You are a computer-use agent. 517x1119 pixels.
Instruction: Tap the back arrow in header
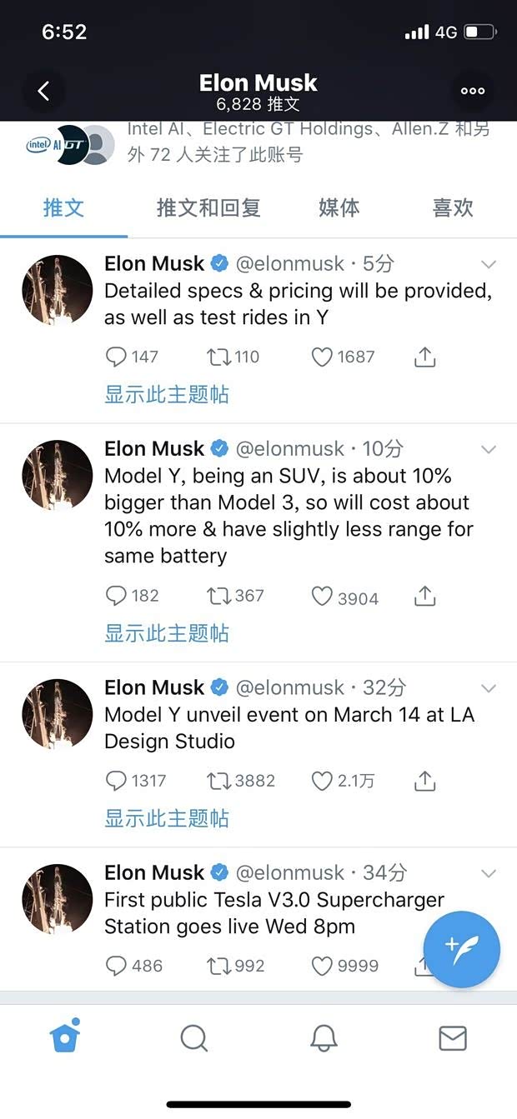(x=43, y=91)
